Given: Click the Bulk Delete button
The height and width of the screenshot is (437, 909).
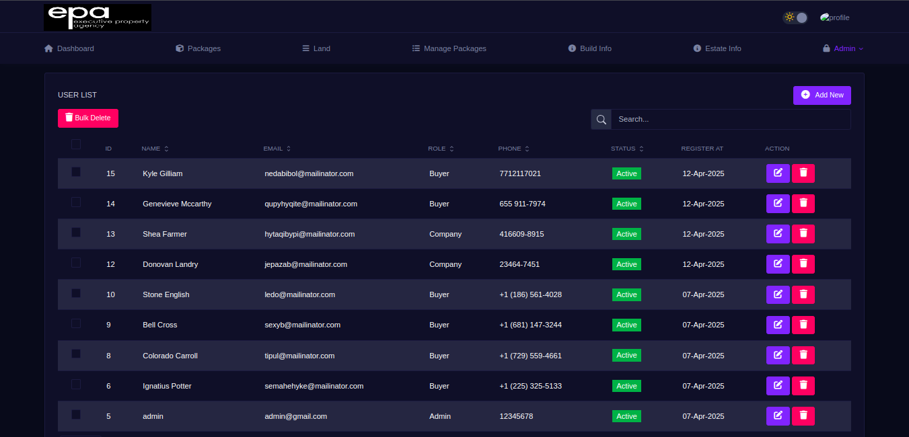Looking at the screenshot, I should (88, 118).
